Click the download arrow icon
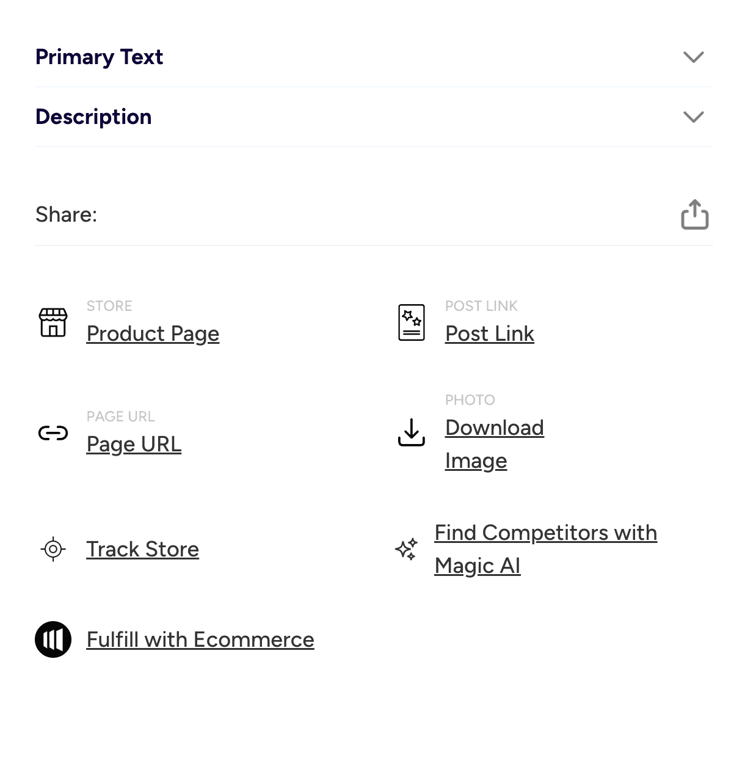Image resolution: width=745 pixels, height=772 pixels. [x=412, y=432]
